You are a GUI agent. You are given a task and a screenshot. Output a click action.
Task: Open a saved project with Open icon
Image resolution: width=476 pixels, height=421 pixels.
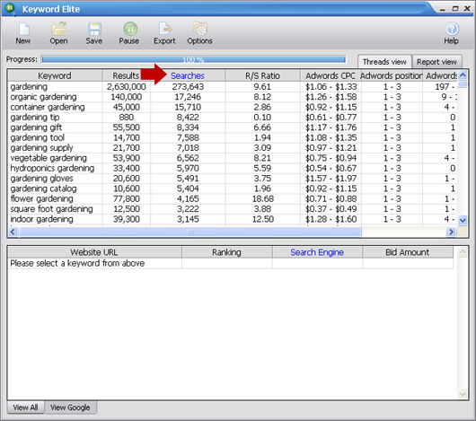pos(58,33)
